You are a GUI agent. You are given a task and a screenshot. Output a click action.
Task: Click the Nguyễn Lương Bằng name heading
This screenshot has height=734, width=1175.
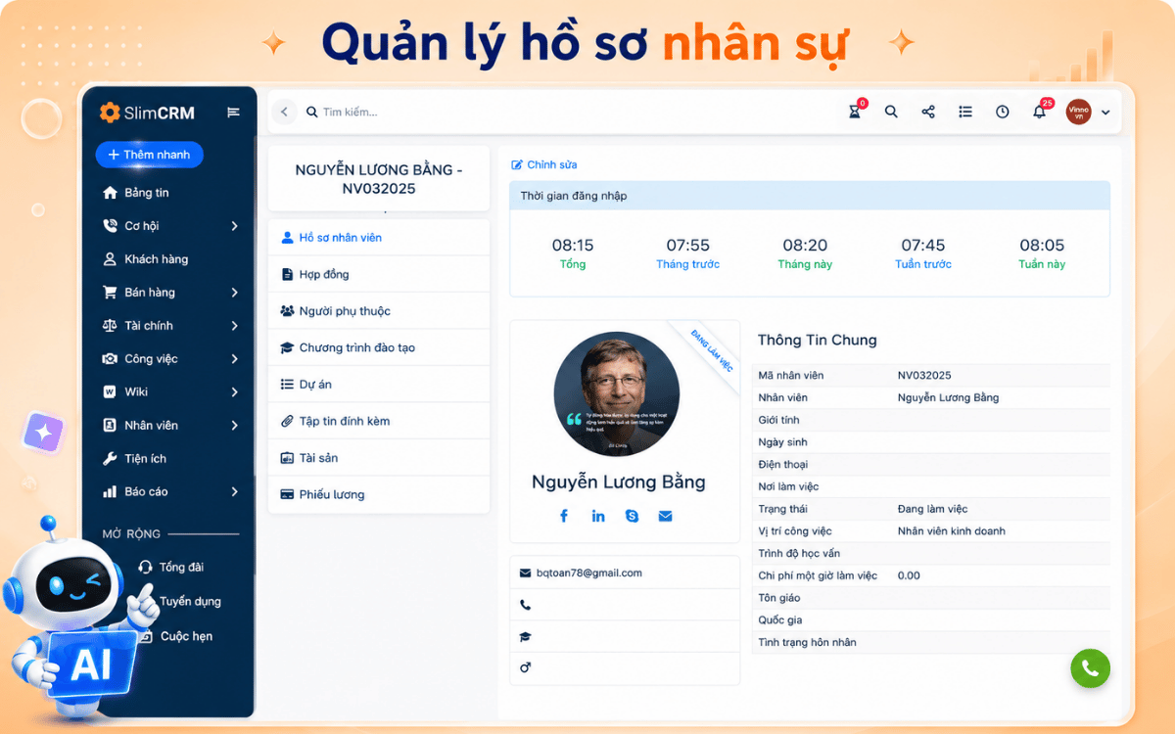[x=619, y=482]
